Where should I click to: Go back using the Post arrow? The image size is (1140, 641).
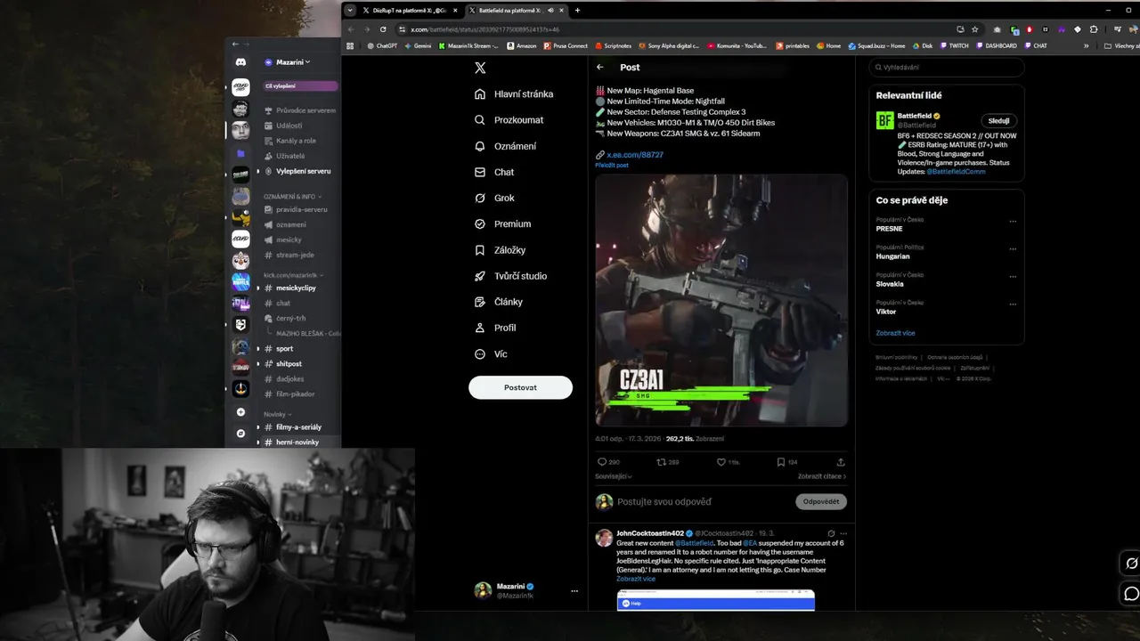600,67
